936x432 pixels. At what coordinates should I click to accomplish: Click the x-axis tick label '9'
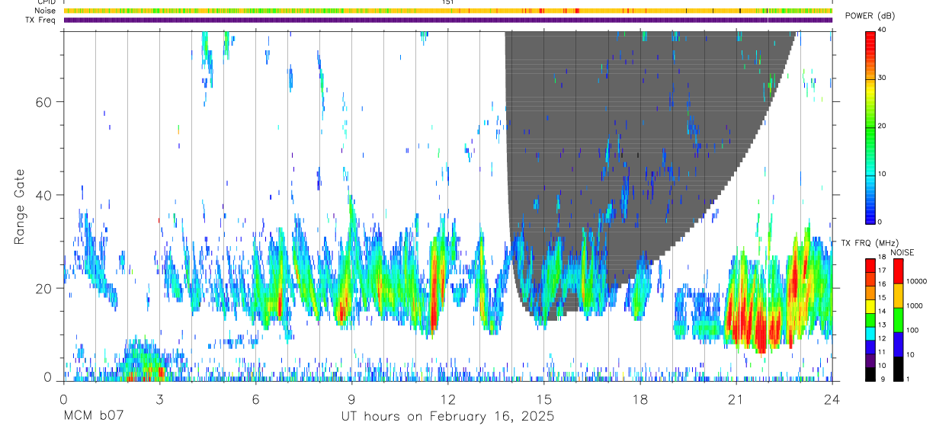click(351, 398)
